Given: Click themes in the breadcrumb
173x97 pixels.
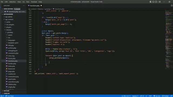Looking at the screenshot, I should click(41, 9).
